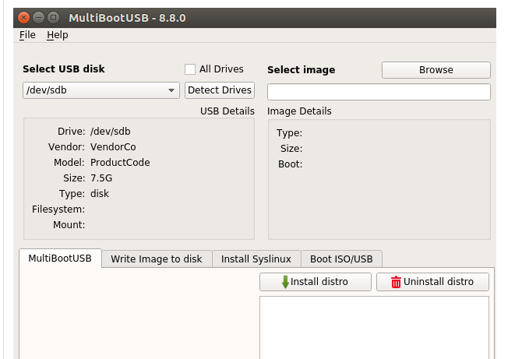This screenshot has height=359, width=522.
Task: Switch to the Write Image to disk tab
Action: pyautogui.click(x=156, y=259)
